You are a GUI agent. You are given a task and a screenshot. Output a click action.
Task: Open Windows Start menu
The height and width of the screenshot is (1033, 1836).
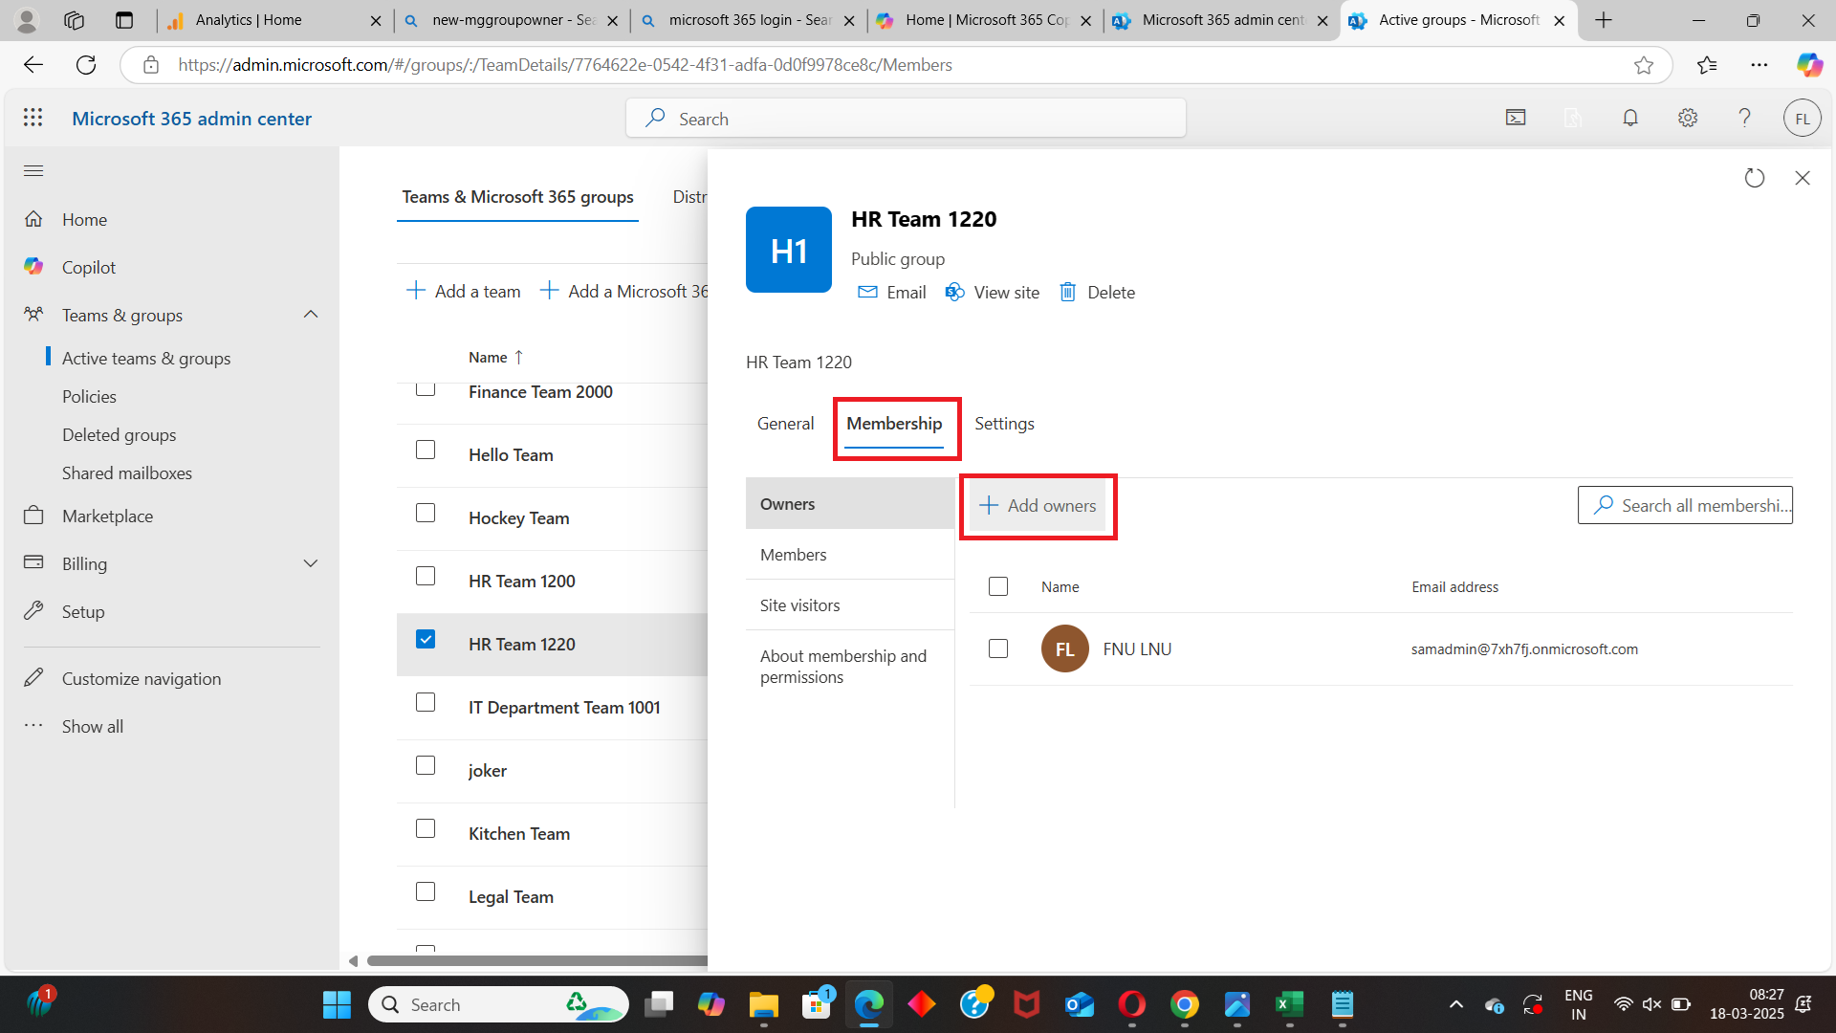[x=337, y=1004]
